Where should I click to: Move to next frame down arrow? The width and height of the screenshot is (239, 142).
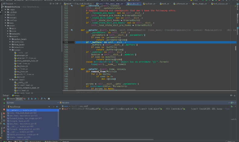click(x=56, y=106)
